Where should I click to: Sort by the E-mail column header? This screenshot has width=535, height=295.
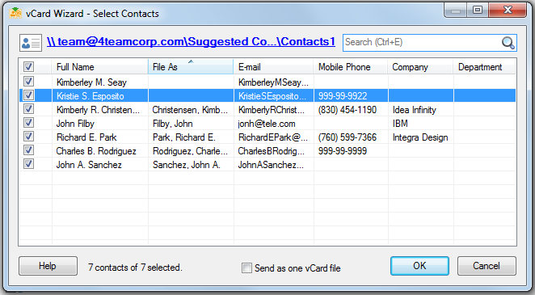click(x=273, y=67)
